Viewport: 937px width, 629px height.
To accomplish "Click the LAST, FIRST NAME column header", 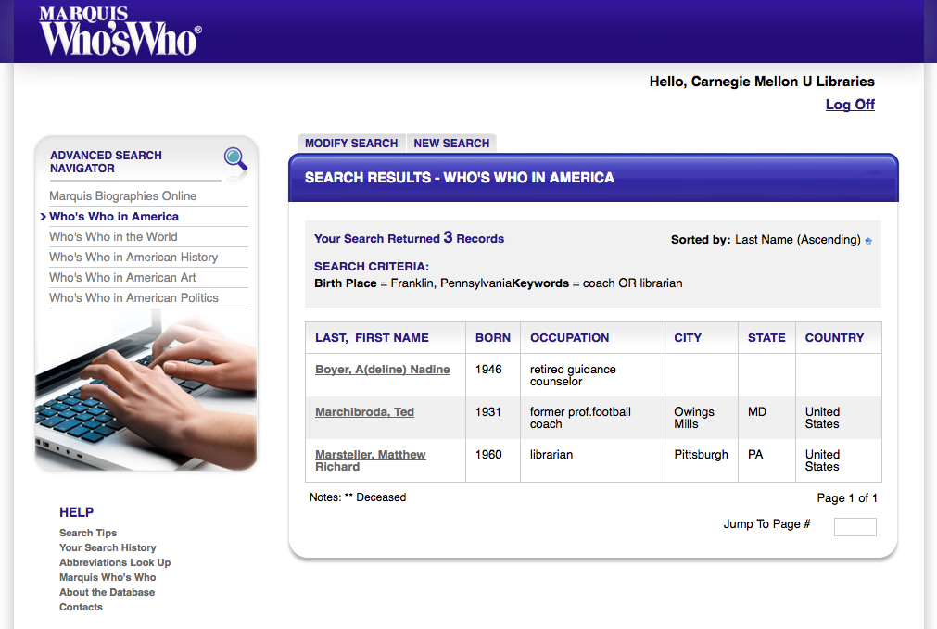I will tap(372, 338).
